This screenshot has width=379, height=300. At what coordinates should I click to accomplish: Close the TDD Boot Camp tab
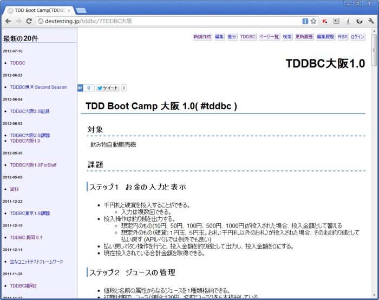point(69,11)
